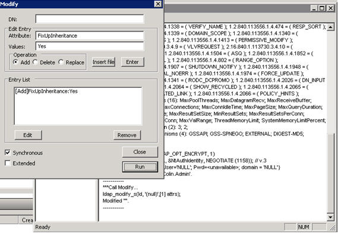Image resolution: width=338 pixels, height=234 pixels.
Task: Select the [Add]FixUpInheritance:Yes entry
Action: pos(46,91)
